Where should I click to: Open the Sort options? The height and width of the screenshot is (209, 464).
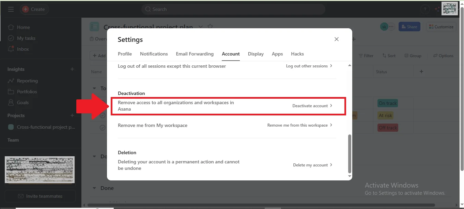pos(389,55)
